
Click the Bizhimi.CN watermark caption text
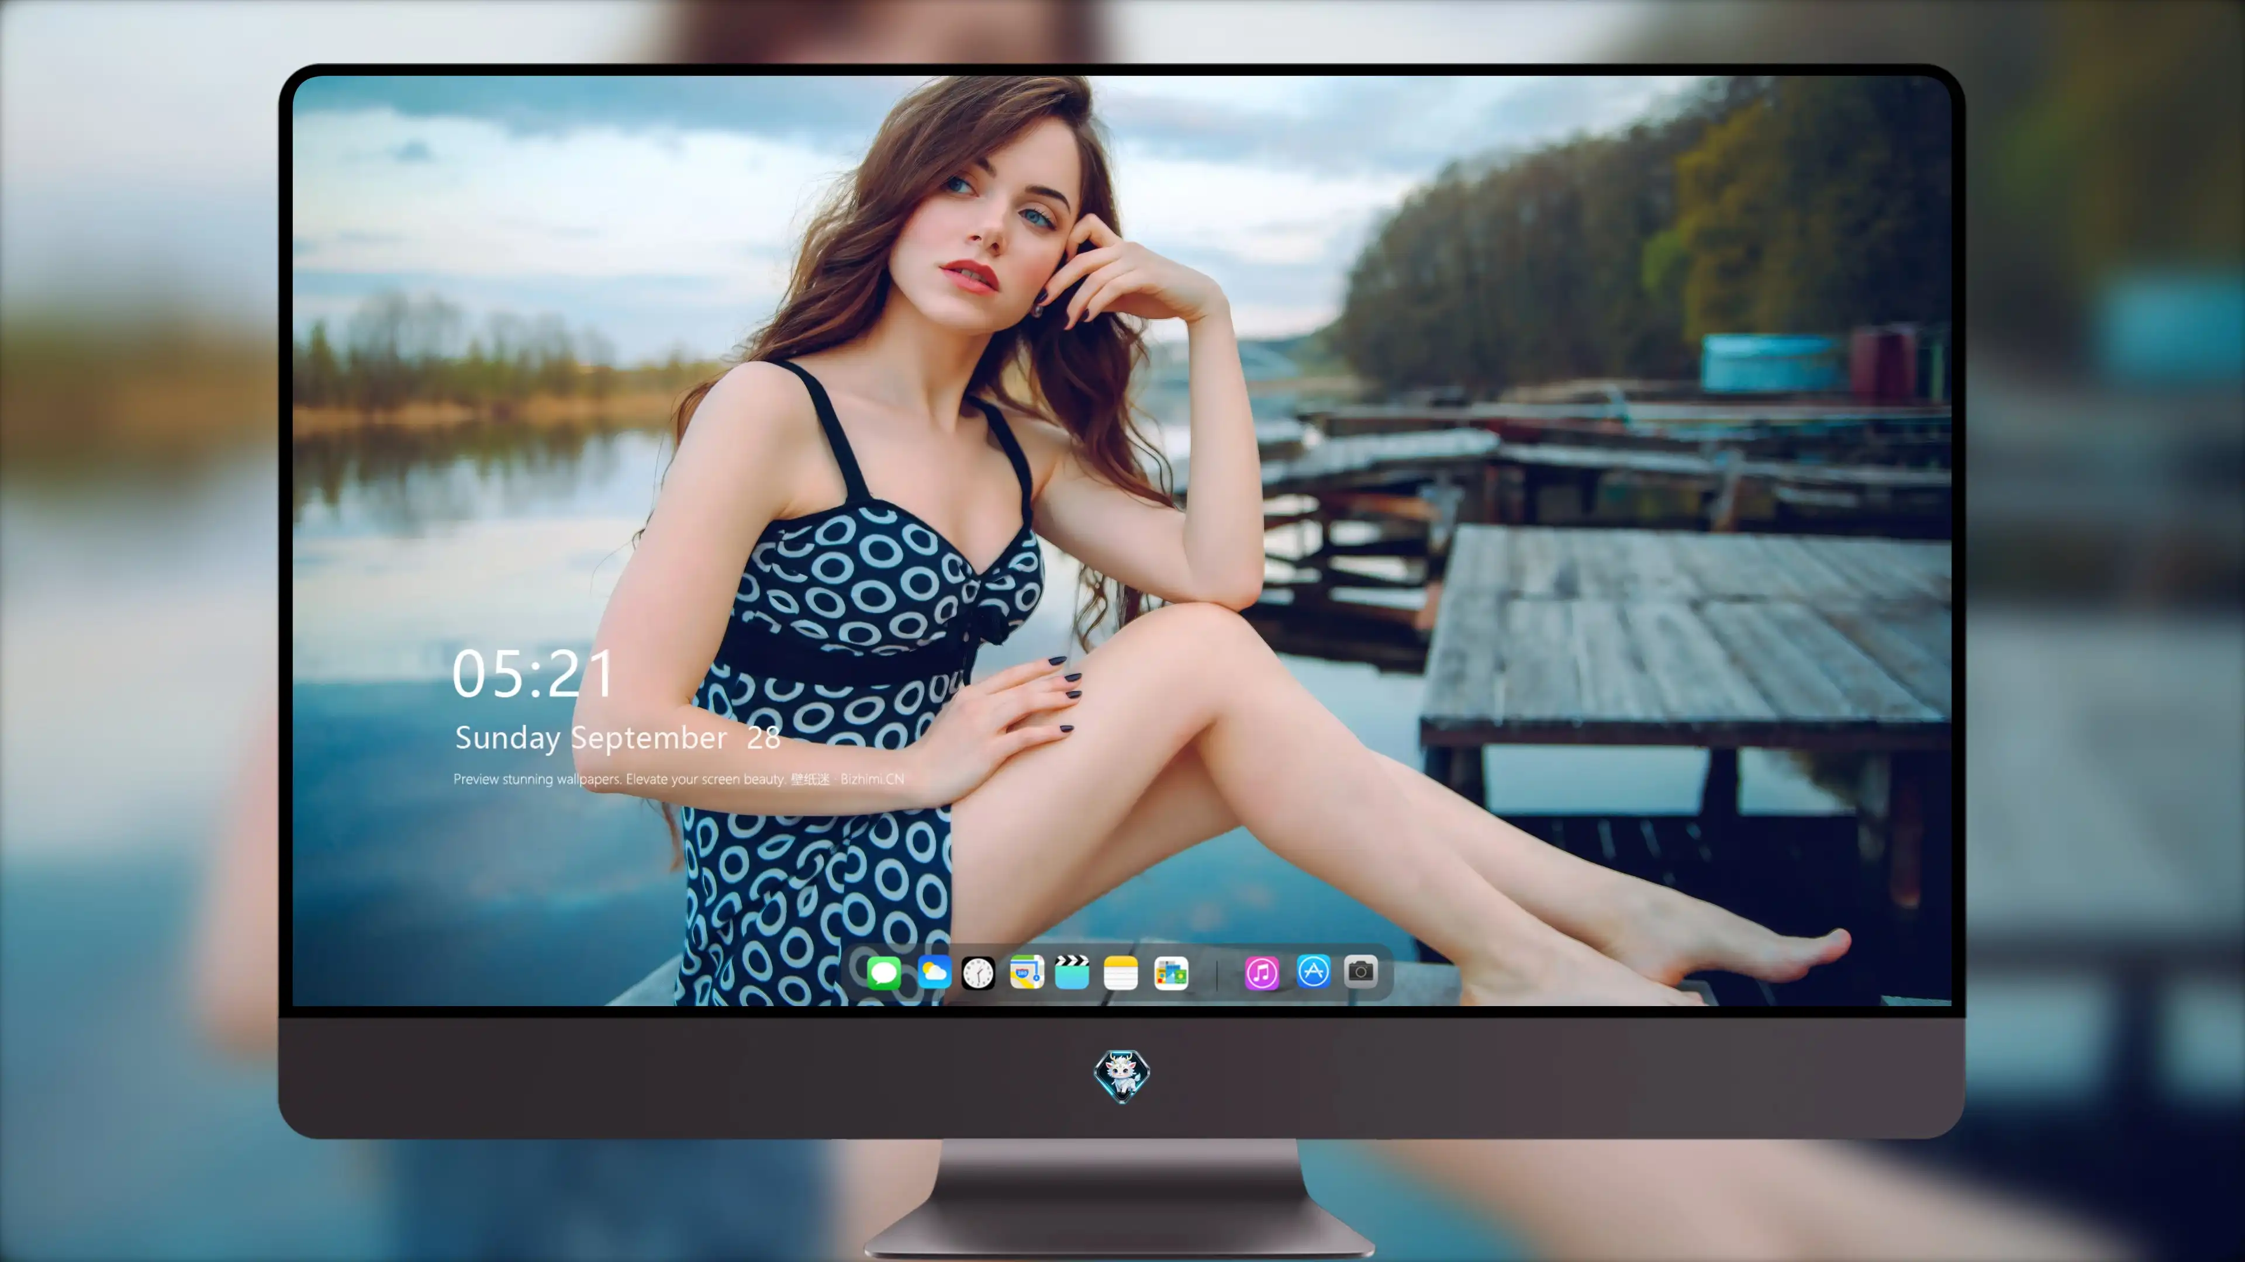click(678, 779)
